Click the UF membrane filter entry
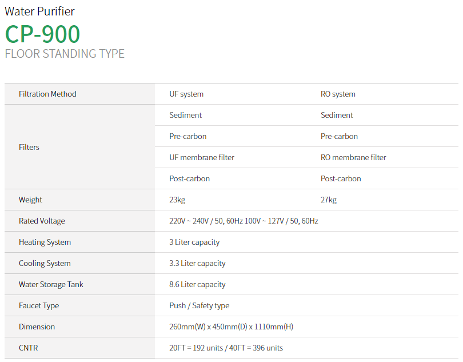The image size is (463, 362). click(202, 157)
